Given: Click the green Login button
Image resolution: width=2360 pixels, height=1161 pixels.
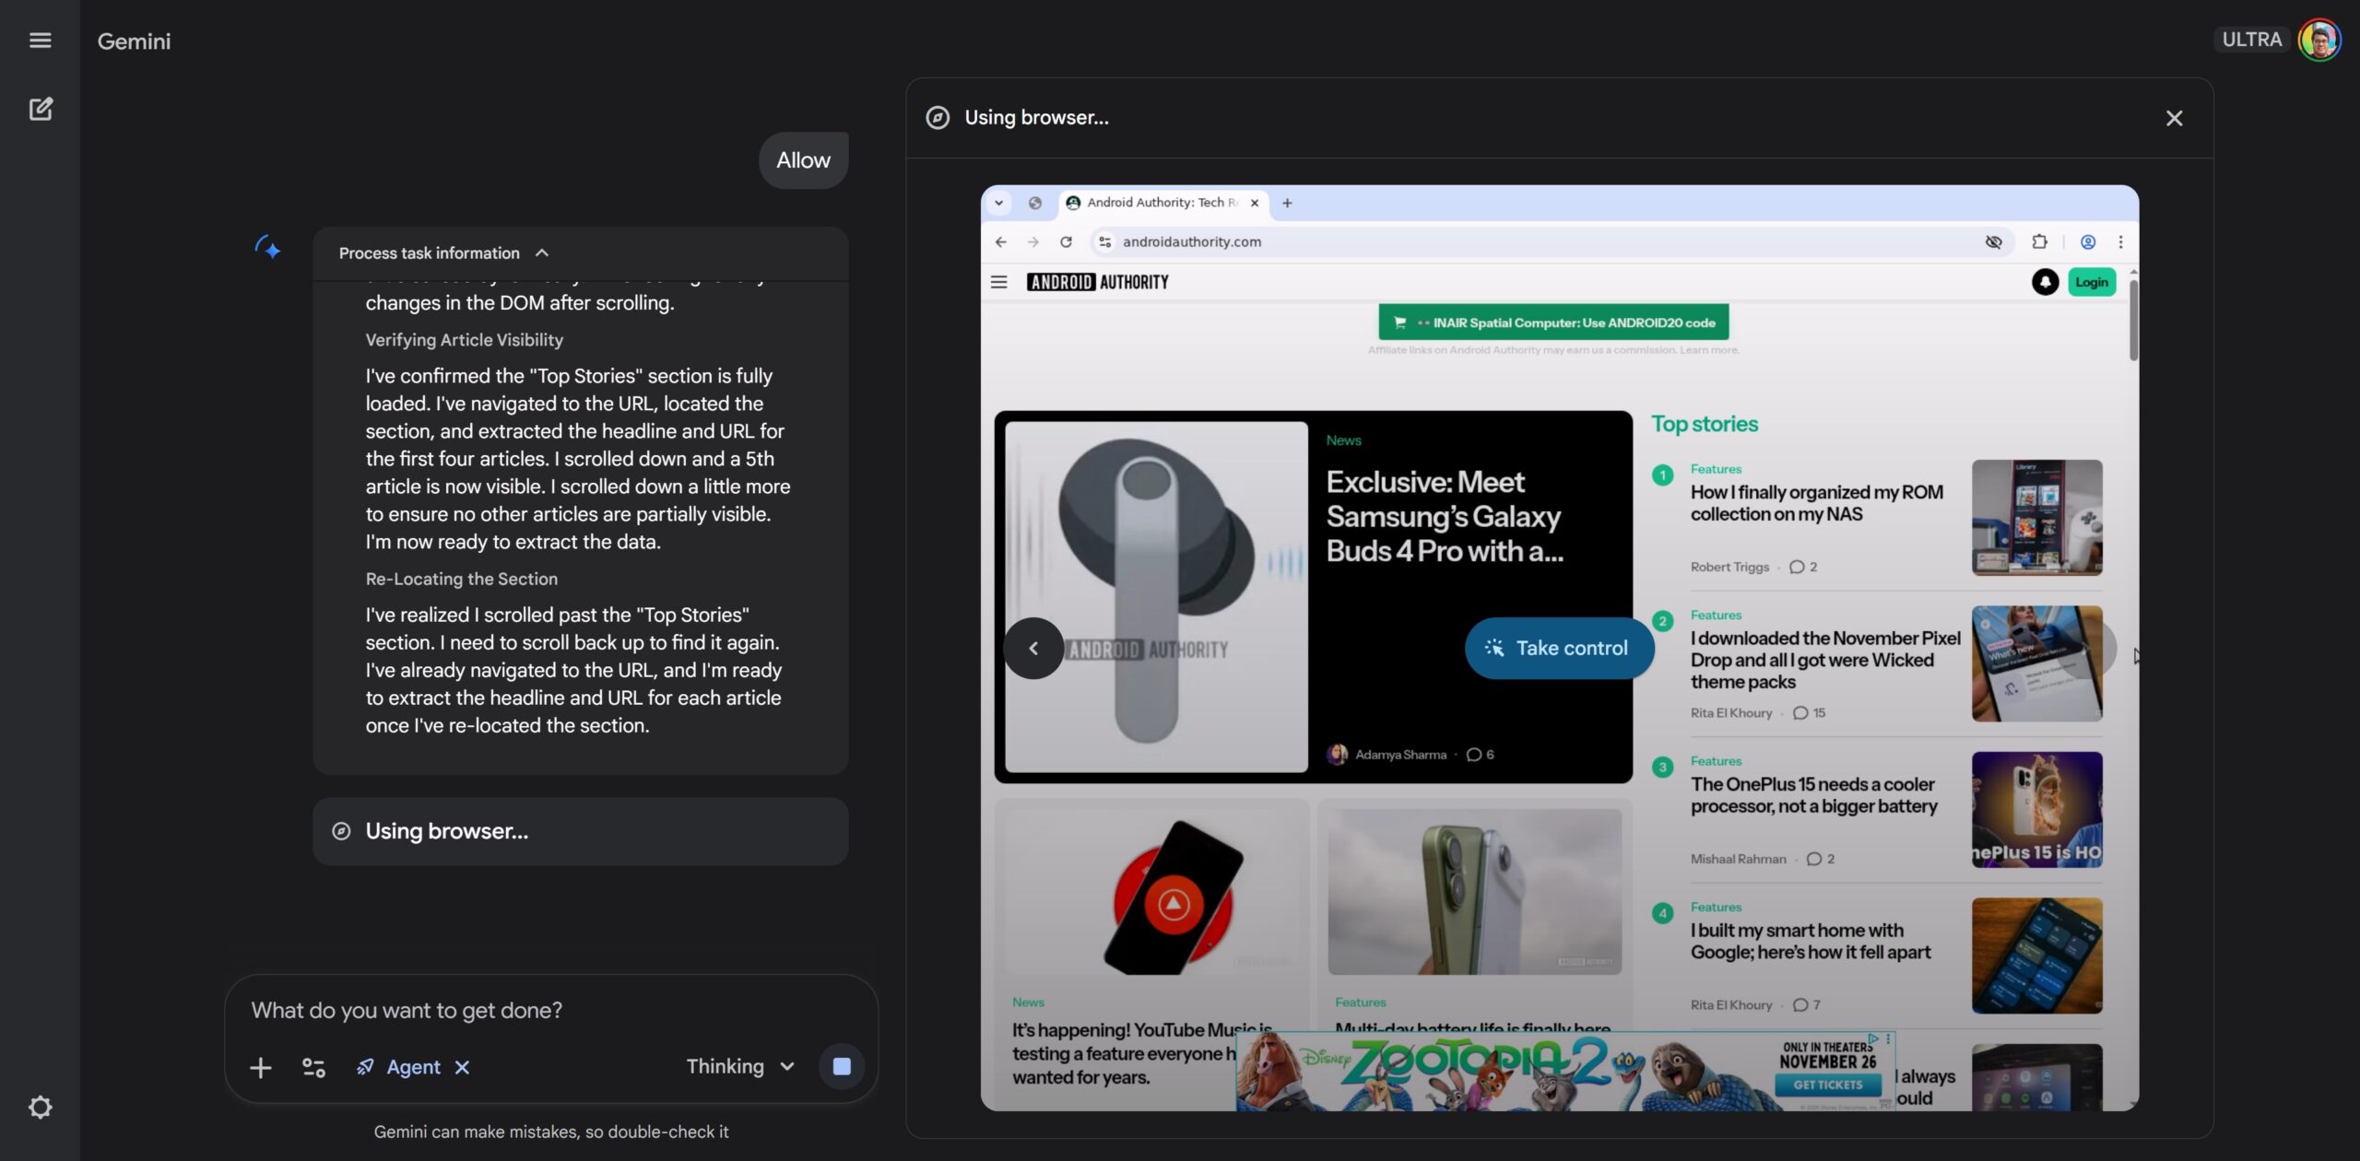Looking at the screenshot, I should pyautogui.click(x=2091, y=282).
